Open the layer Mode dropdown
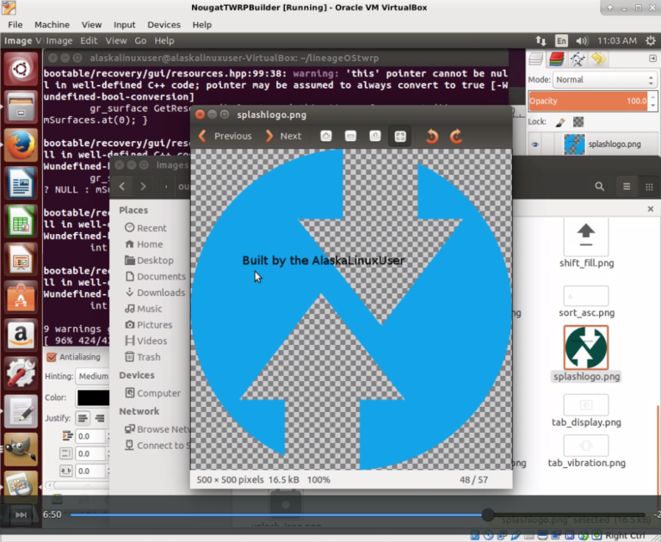 [603, 79]
